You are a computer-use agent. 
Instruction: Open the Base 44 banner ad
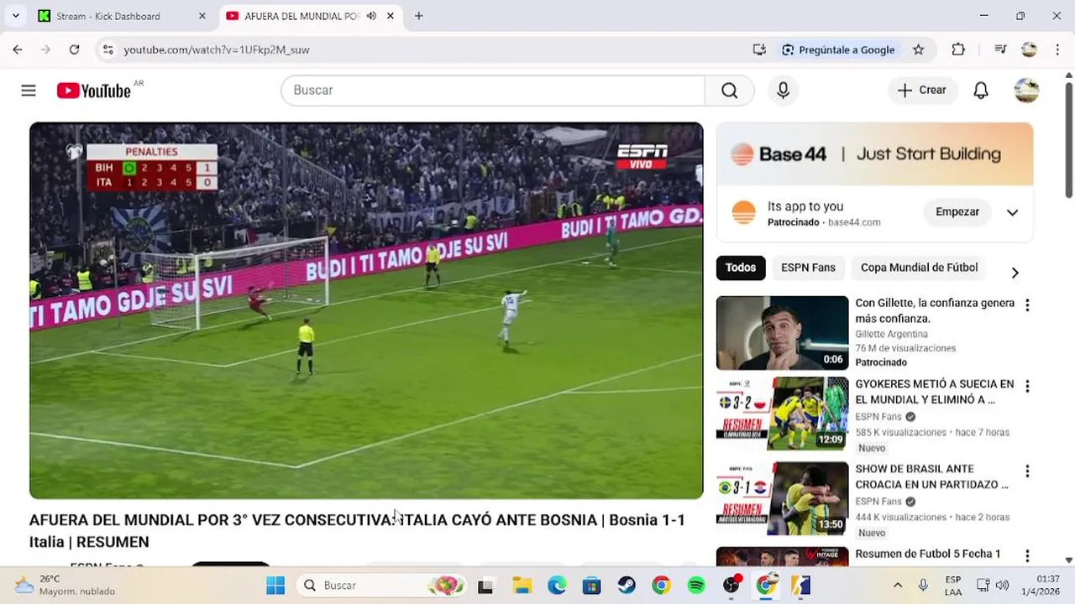(874, 154)
